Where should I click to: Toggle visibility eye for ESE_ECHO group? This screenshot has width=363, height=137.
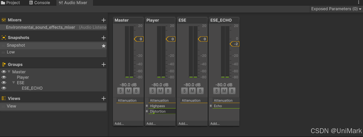[4, 88]
